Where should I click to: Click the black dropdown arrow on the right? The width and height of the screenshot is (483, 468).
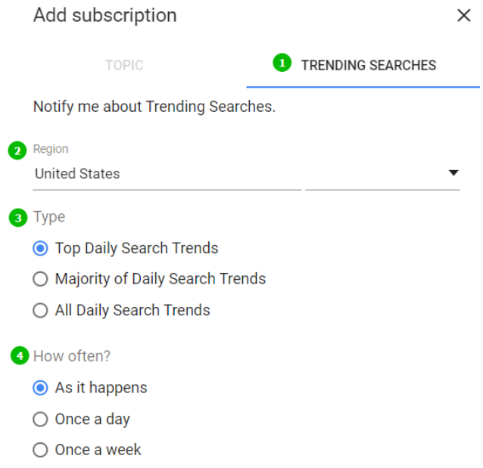coord(453,173)
